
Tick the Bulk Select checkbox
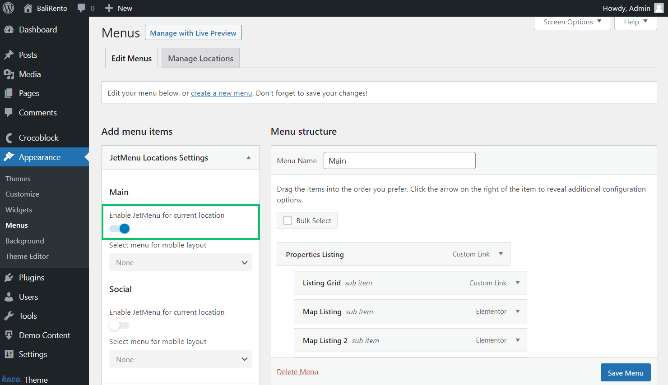[288, 220]
